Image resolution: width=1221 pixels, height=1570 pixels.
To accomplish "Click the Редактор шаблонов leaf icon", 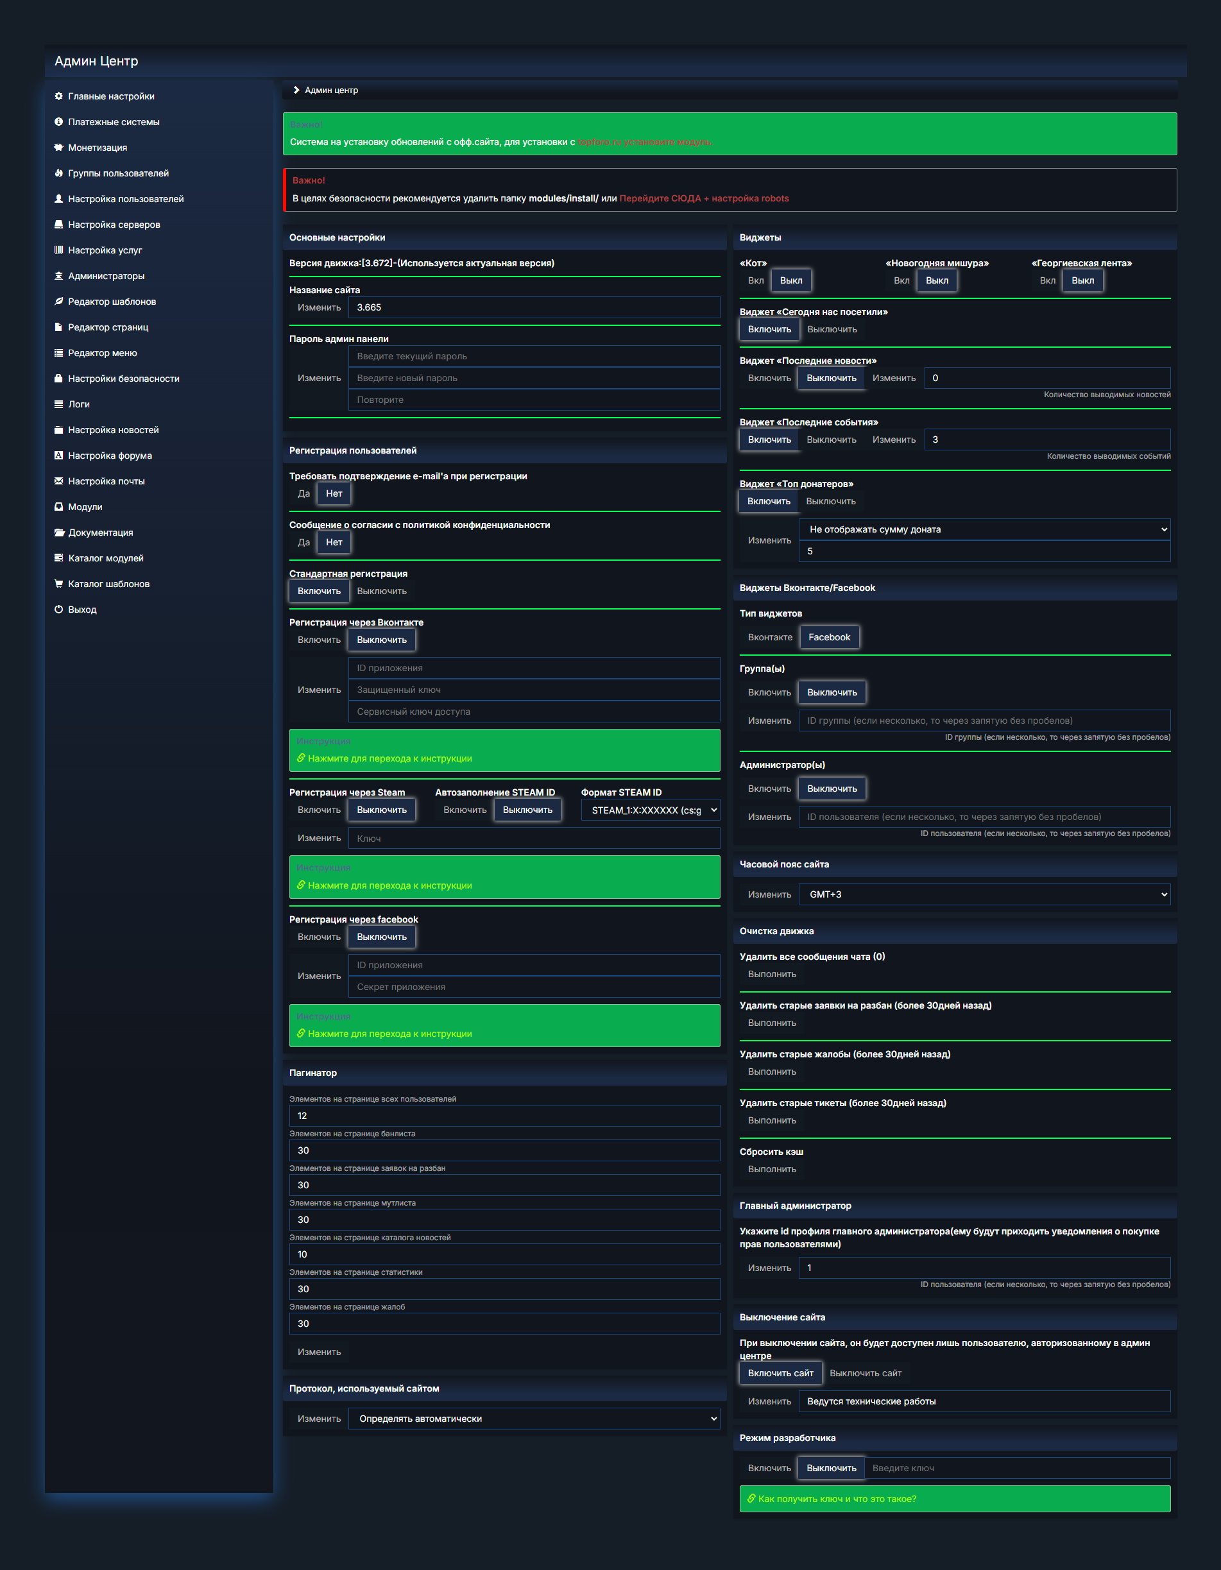I will pyautogui.click(x=59, y=302).
